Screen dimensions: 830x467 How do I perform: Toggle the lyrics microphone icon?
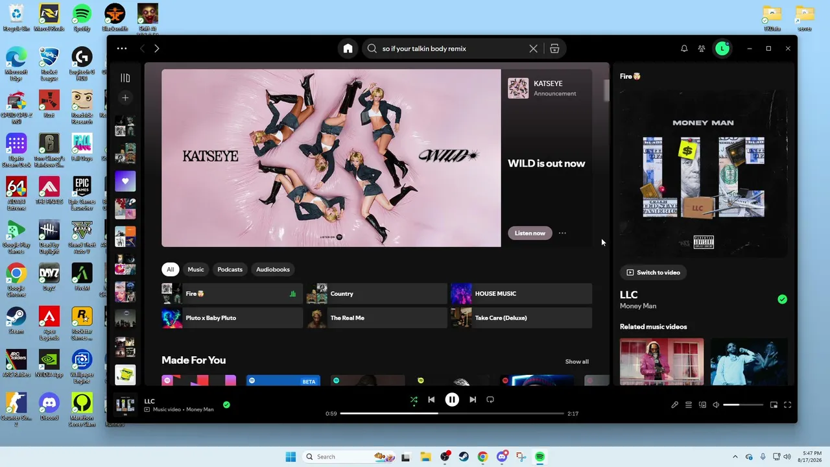[674, 405]
